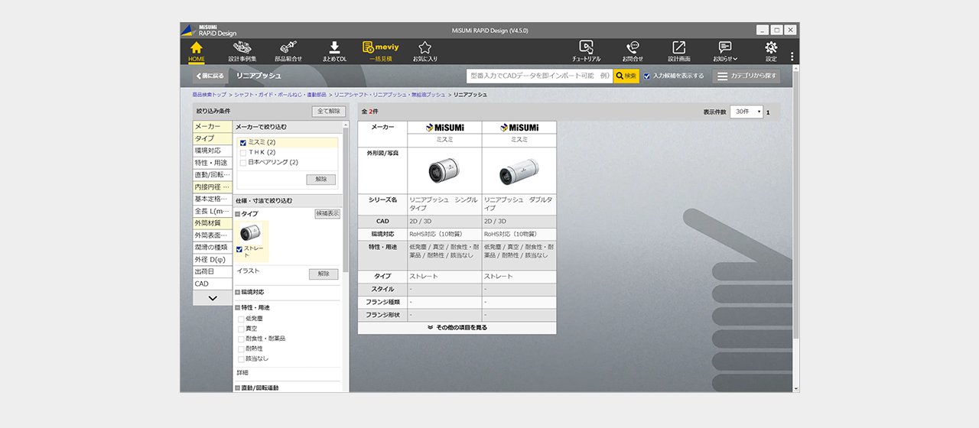This screenshot has width=979, height=428.
Task: Open the 表示件数 30件 dropdown
Action: point(746,112)
